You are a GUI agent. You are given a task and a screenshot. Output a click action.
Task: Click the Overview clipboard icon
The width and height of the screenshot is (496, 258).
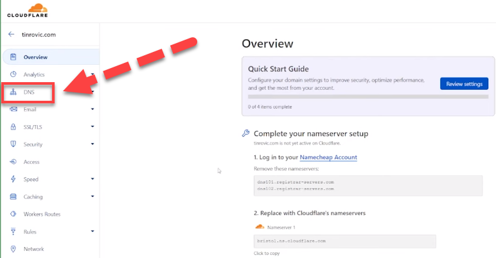13,57
